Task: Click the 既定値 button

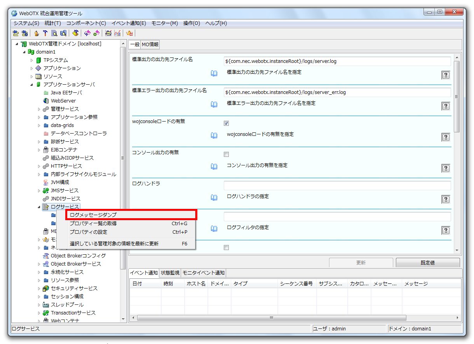Action: tap(427, 262)
